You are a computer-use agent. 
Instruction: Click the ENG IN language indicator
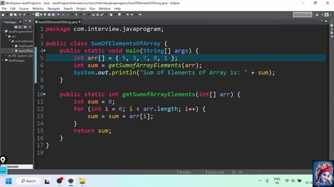click(x=277, y=181)
